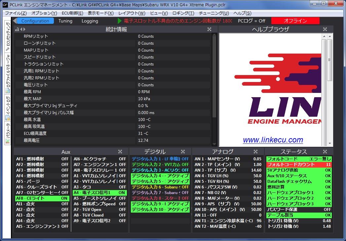Click the 統計情報 vertical scrollbar thumb
Screen dimensions: 346x241
click(214, 77)
